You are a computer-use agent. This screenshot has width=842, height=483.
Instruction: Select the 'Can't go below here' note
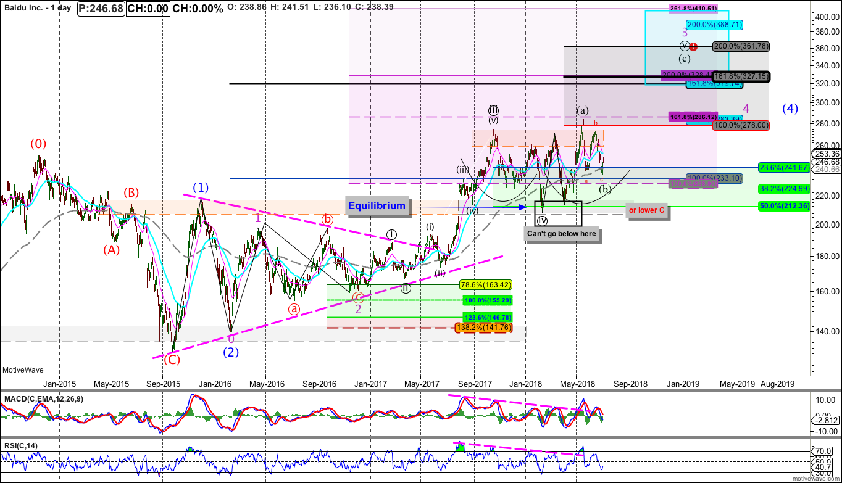561,234
